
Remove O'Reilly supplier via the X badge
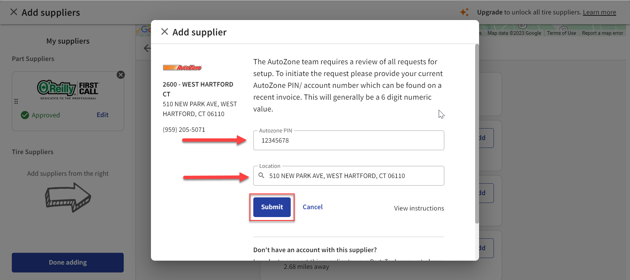point(121,75)
